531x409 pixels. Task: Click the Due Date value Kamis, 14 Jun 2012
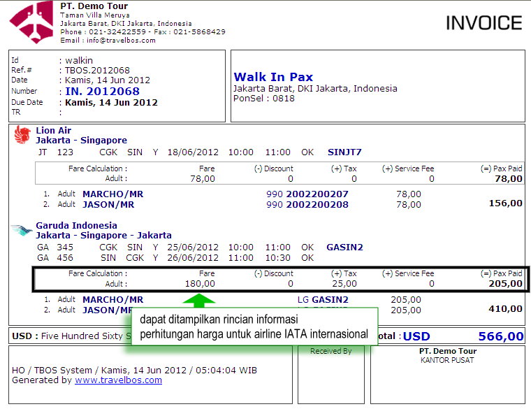(x=111, y=102)
